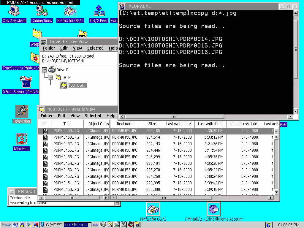Screen dimensions: 304x228
Task: Open the printer folder tray icon in WarpCenter
Action: click(x=110, y=225)
